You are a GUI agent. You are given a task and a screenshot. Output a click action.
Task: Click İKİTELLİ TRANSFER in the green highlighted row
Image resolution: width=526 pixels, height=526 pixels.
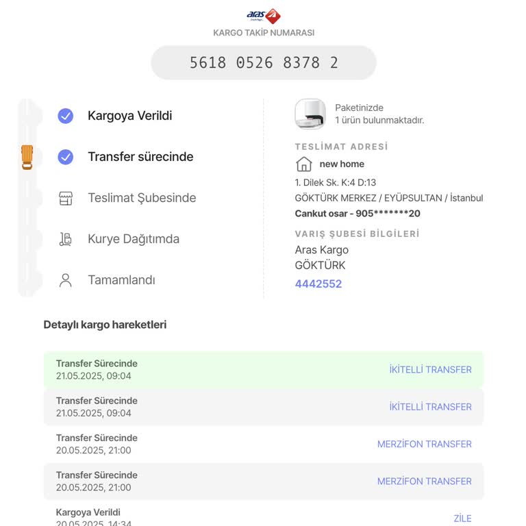coord(430,370)
